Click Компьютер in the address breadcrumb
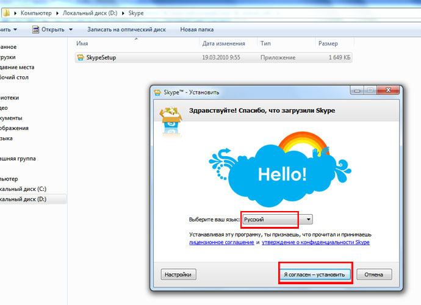 click(36, 13)
